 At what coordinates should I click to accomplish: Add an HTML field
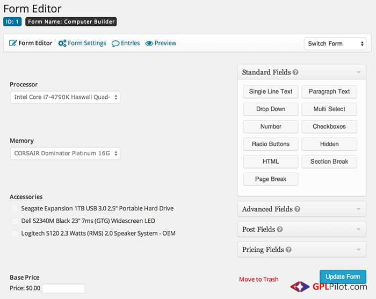coord(271,162)
